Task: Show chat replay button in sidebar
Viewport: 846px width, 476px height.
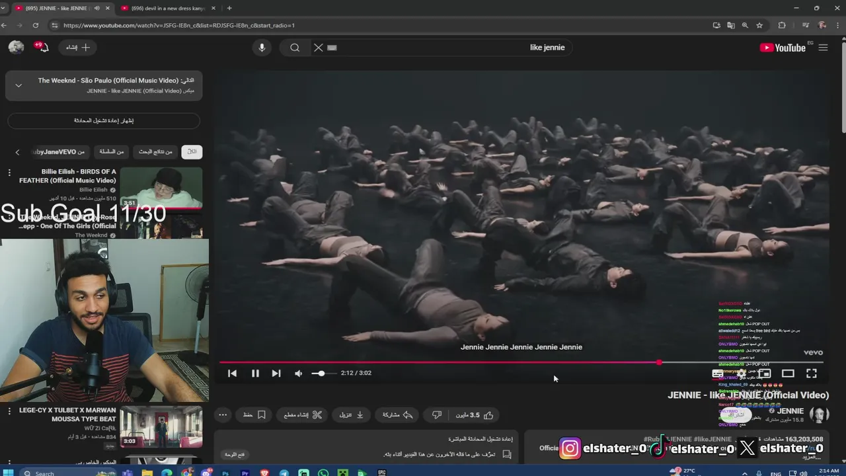Action: point(104,120)
